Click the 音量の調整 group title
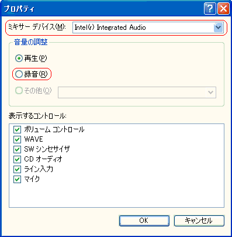Viewport: 232px width, 237px height. tap(30, 42)
